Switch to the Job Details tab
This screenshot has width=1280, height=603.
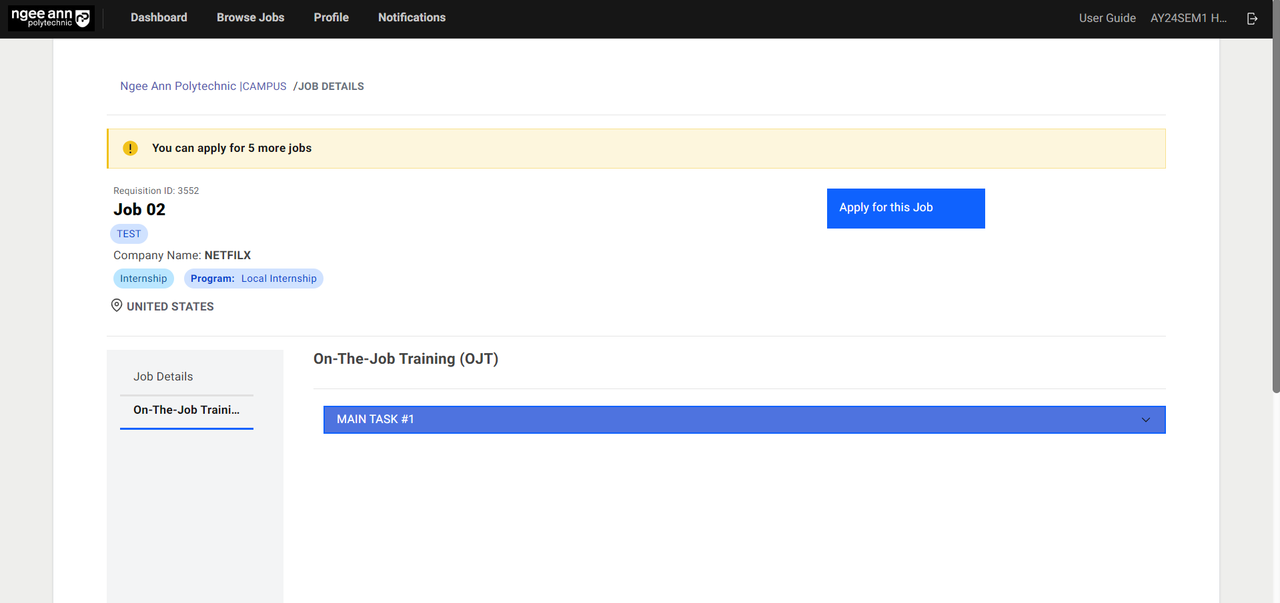coord(163,376)
